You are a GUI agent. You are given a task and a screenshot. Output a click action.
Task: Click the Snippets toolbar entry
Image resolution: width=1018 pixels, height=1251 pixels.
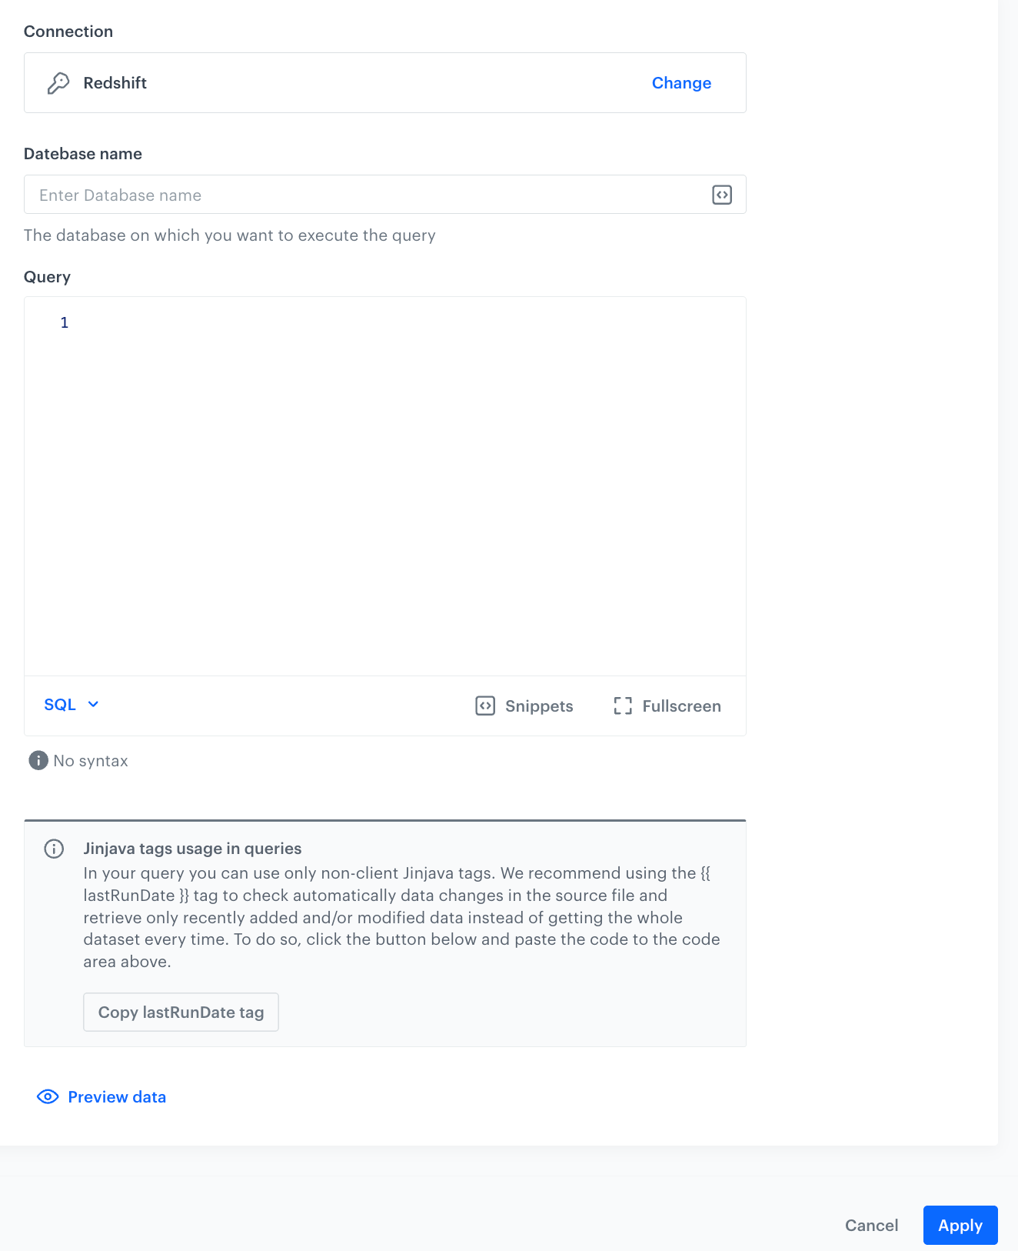pyautogui.click(x=538, y=706)
